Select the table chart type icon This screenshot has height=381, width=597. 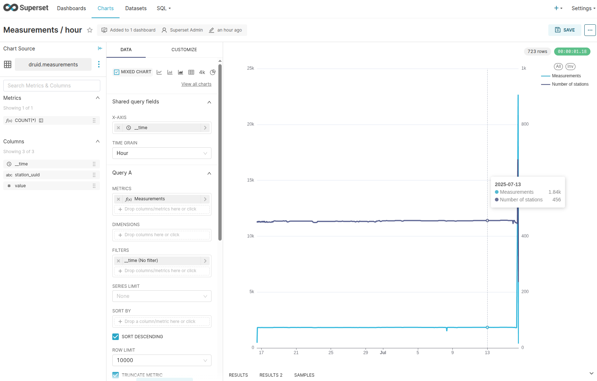[x=191, y=72]
